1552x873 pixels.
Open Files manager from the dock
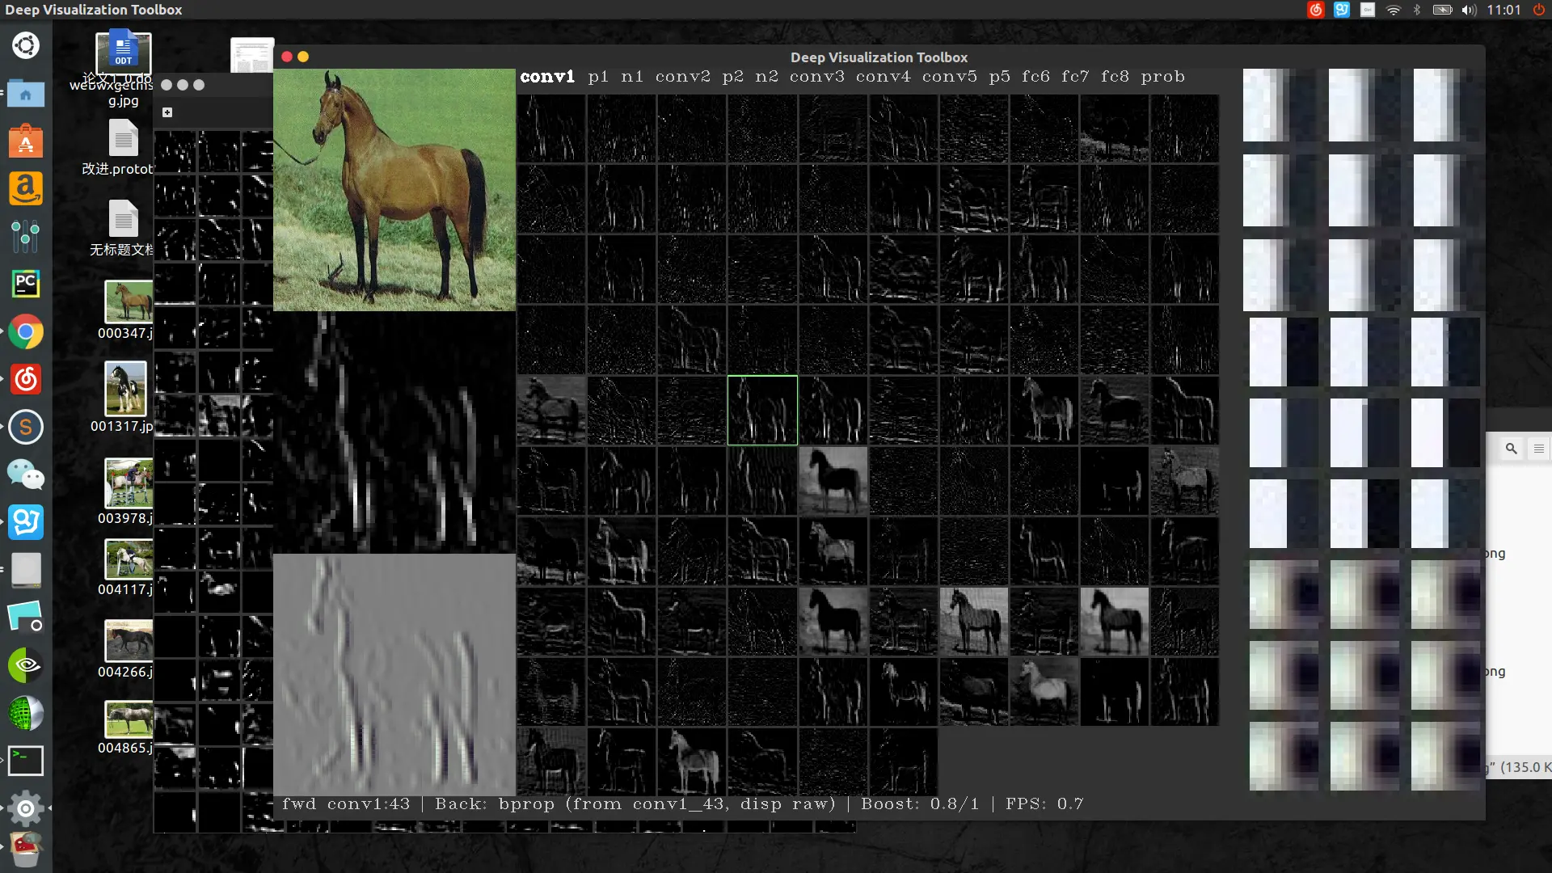tap(26, 94)
